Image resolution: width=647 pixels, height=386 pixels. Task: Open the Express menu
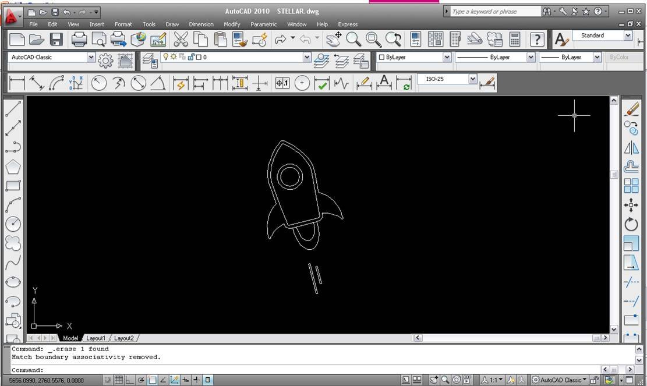point(348,24)
